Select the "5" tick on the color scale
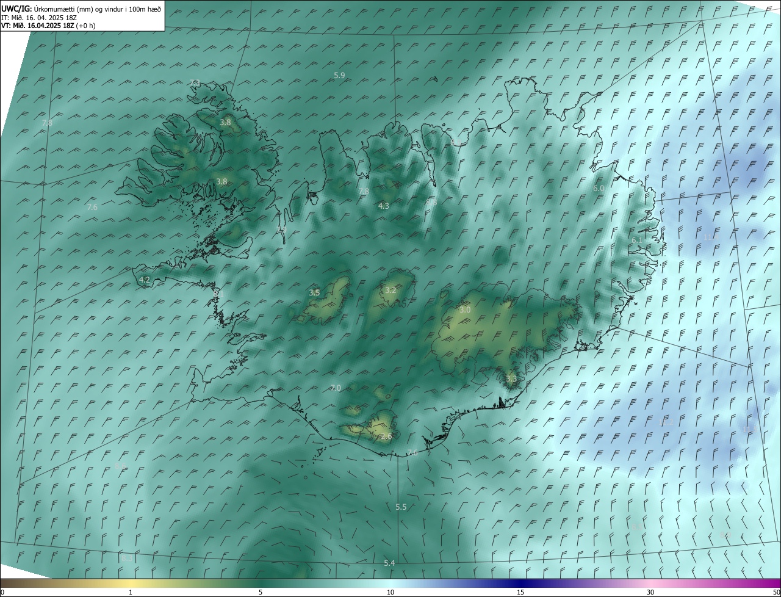 (x=261, y=593)
